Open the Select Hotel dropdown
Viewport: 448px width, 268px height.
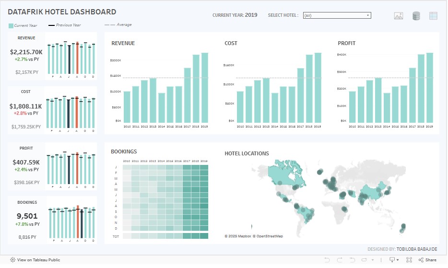coord(337,15)
